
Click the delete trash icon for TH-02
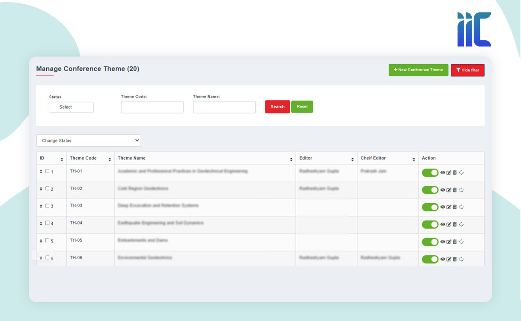click(455, 190)
